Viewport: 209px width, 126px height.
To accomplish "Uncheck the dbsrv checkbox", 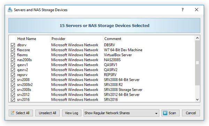I will [13, 45].
